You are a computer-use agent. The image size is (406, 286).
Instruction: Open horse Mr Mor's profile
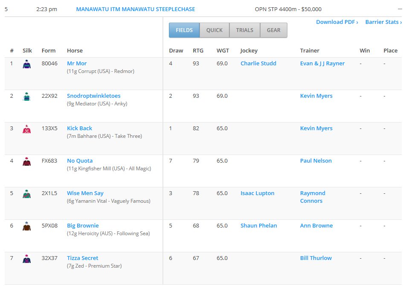[x=77, y=63]
